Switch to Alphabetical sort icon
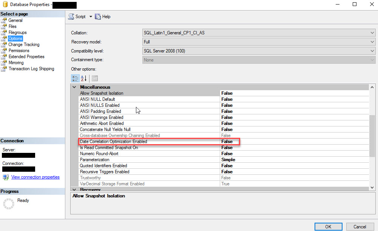Image resolution: width=378 pixels, height=231 pixels. coord(83,79)
